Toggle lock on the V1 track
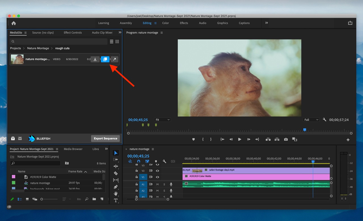The height and width of the screenshot is (221, 363). pos(137,177)
